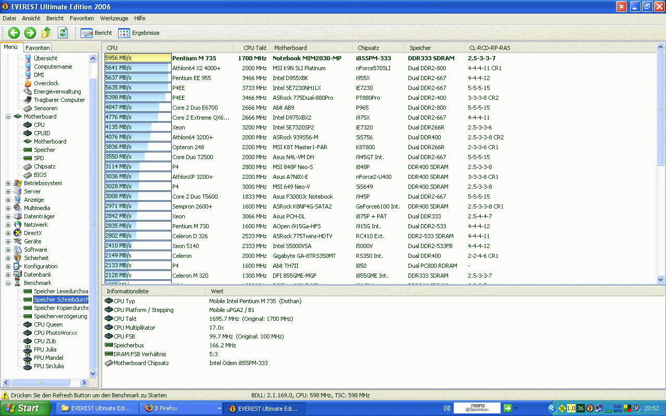Sort results by CPU Takt column header
This screenshot has height=416, width=666.
tap(252, 48)
